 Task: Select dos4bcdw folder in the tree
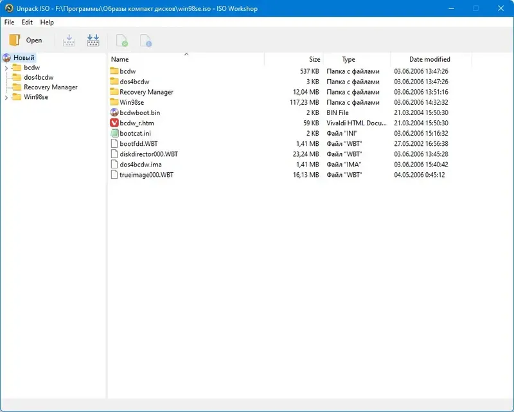[x=39, y=77]
